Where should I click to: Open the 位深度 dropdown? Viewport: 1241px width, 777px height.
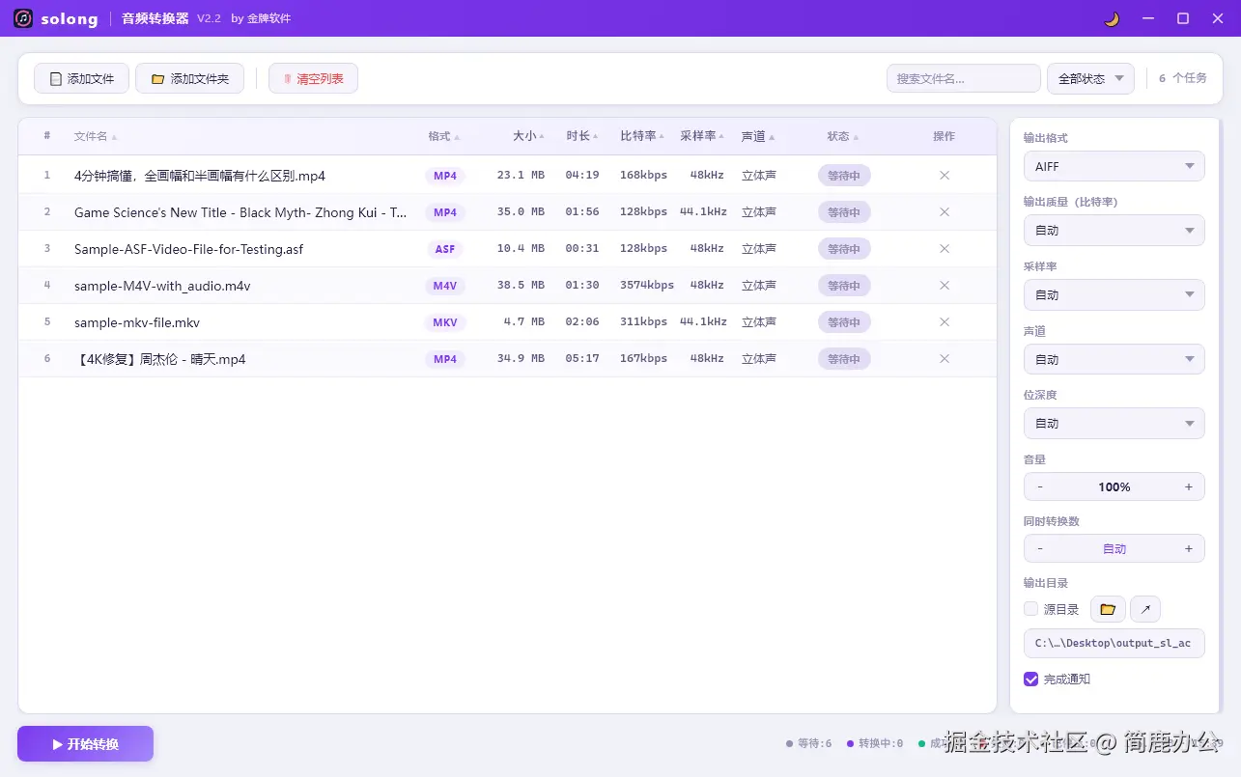pos(1114,423)
